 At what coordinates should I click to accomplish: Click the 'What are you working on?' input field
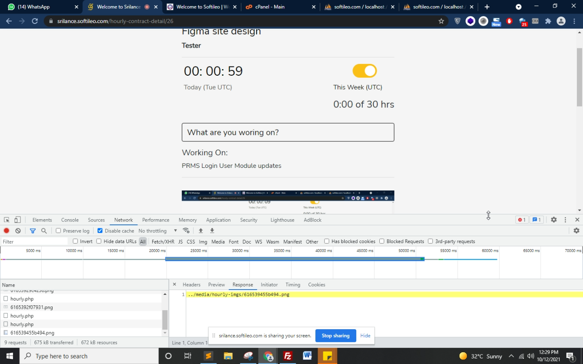[x=288, y=132]
